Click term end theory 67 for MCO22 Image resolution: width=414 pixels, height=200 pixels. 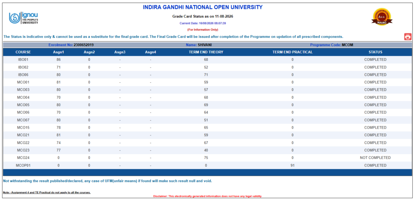(x=206, y=143)
